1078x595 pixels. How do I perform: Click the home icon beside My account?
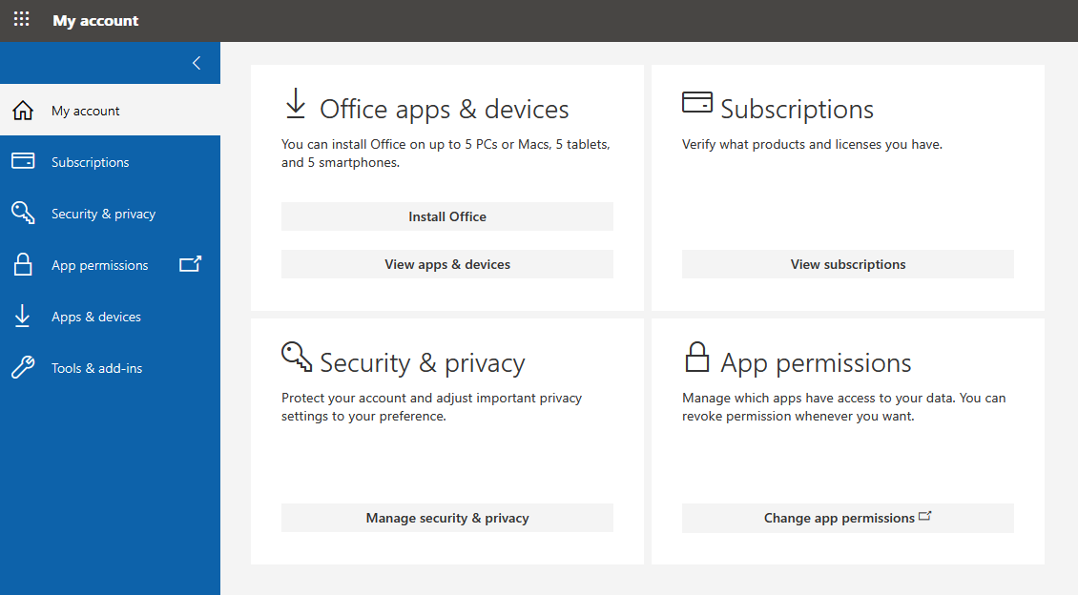[23, 110]
